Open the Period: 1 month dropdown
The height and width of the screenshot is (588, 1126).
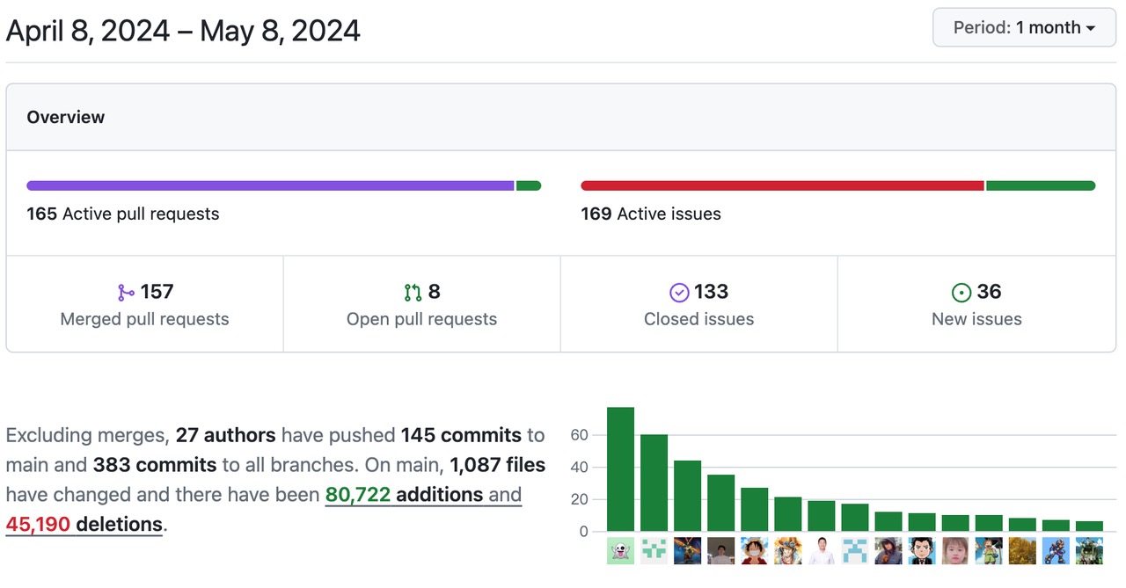pos(1024,27)
